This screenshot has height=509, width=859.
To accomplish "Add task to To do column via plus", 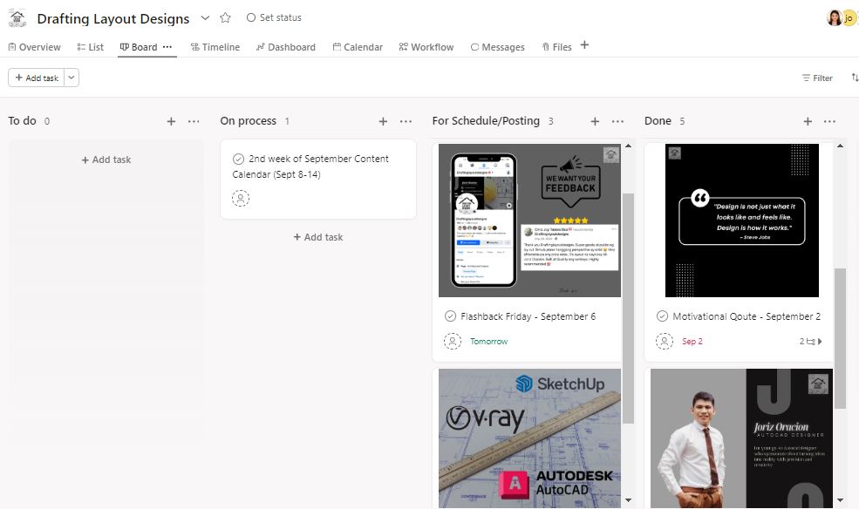I will click(x=171, y=121).
